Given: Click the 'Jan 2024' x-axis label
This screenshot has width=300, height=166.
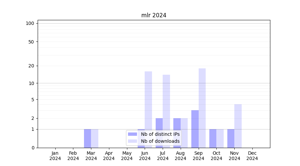Looking at the screenshot, I should click(55, 156).
